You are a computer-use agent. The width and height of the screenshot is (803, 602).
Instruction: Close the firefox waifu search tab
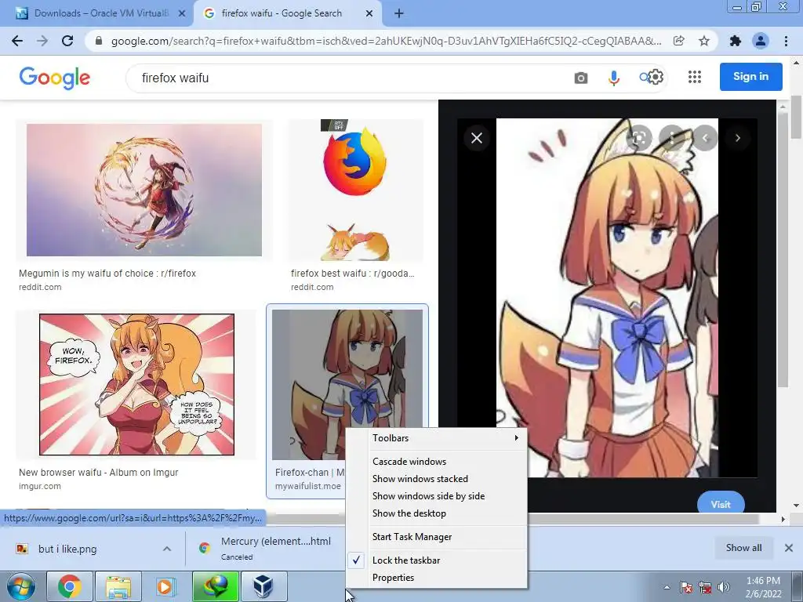tap(369, 13)
